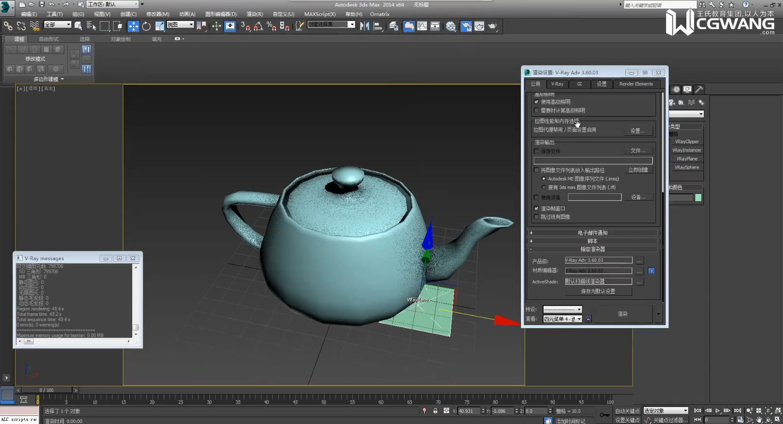This screenshot has width=783, height=424.
Task: Open the 渲染(R) menu
Action: (x=255, y=14)
